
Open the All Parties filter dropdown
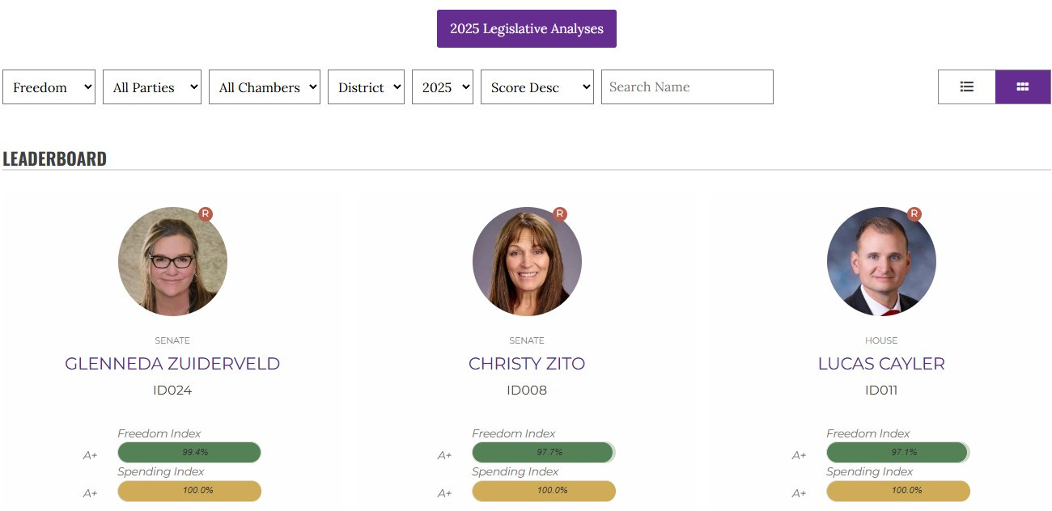click(152, 87)
